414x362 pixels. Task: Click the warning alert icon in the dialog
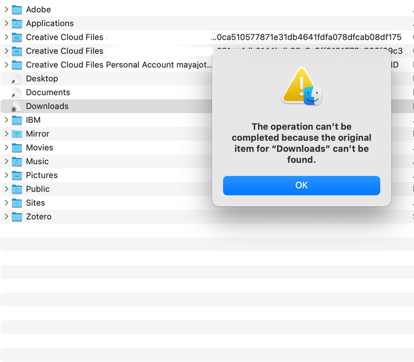coord(301,87)
